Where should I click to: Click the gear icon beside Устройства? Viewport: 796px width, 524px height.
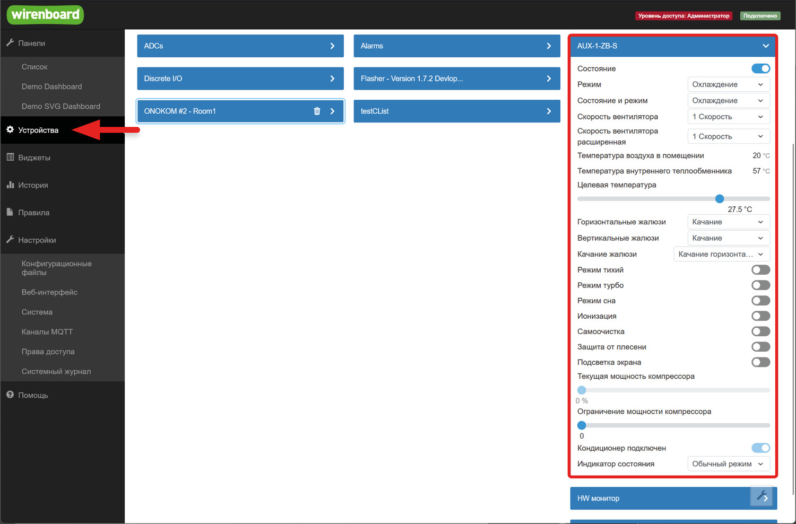tap(10, 130)
